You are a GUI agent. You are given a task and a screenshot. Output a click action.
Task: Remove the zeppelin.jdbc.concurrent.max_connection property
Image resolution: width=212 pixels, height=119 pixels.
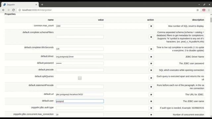pyautogui.click(x=151, y=115)
